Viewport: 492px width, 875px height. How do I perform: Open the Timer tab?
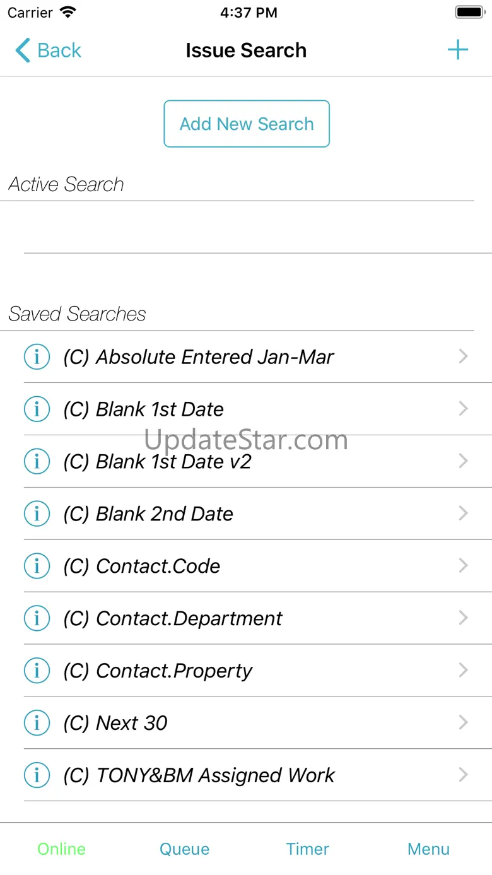coord(307,849)
